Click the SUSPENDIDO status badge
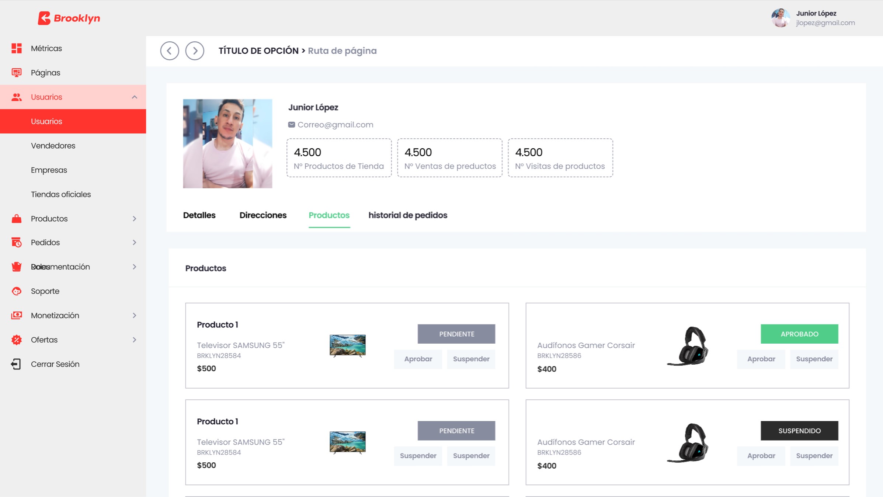This screenshot has height=497, width=883. [799, 431]
